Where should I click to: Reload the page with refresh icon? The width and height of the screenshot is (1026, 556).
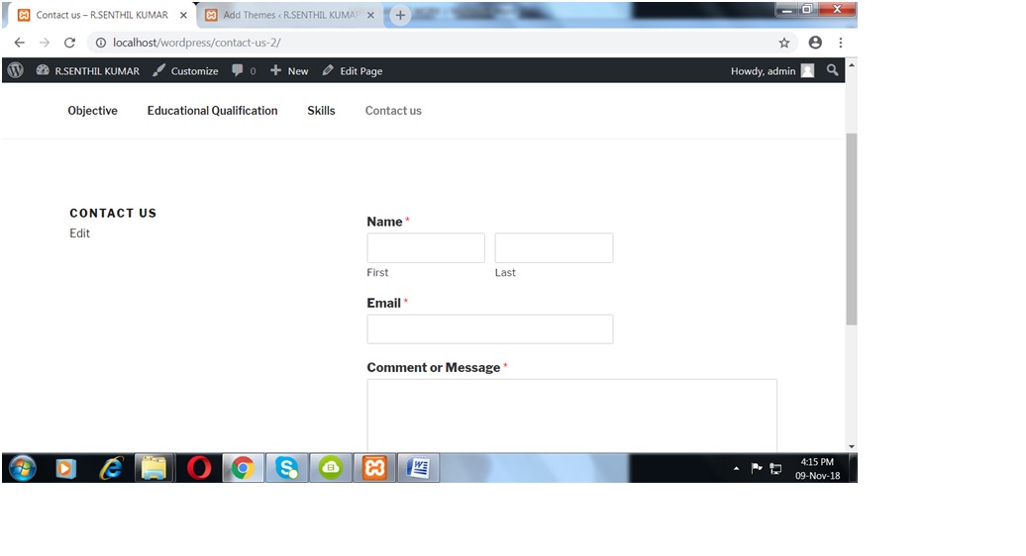click(69, 43)
